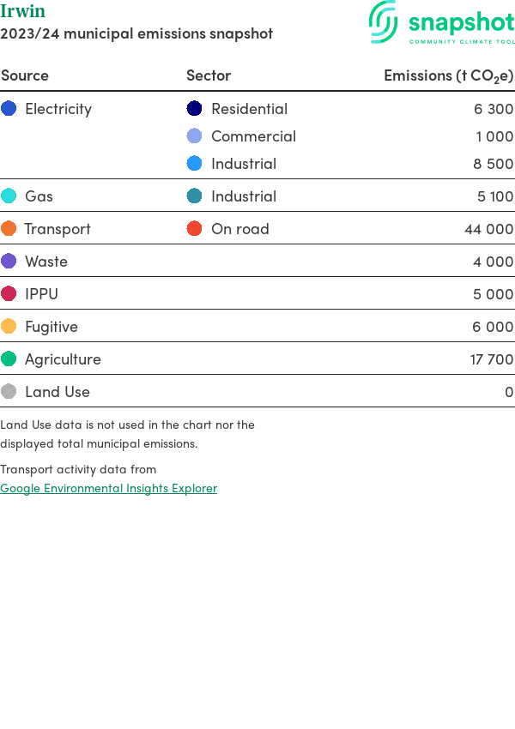Click the red On road dot
The height and width of the screenshot is (729, 515).
pyautogui.click(x=195, y=229)
